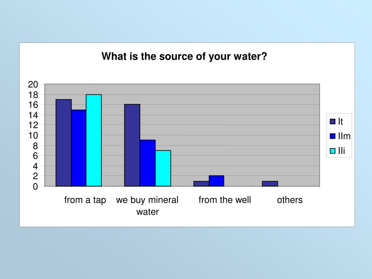Select the blue IIm bar for mineral water

(x=147, y=163)
